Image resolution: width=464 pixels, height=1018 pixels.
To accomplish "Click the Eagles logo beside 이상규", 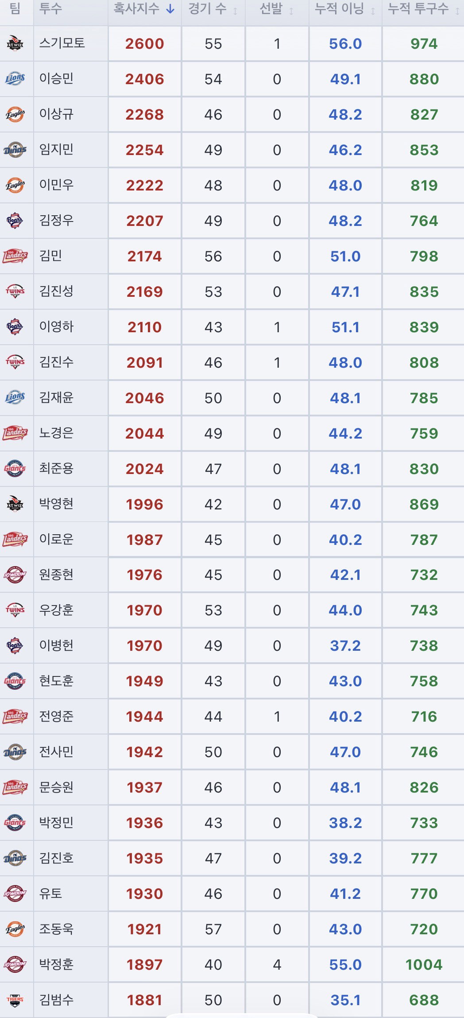I will coord(15,114).
